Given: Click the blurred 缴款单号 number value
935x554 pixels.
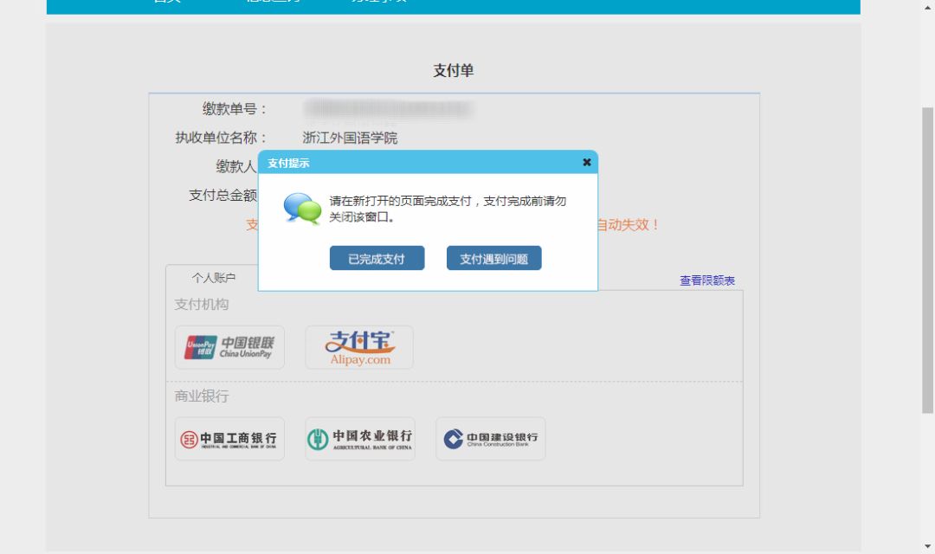Looking at the screenshot, I should click(387, 109).
